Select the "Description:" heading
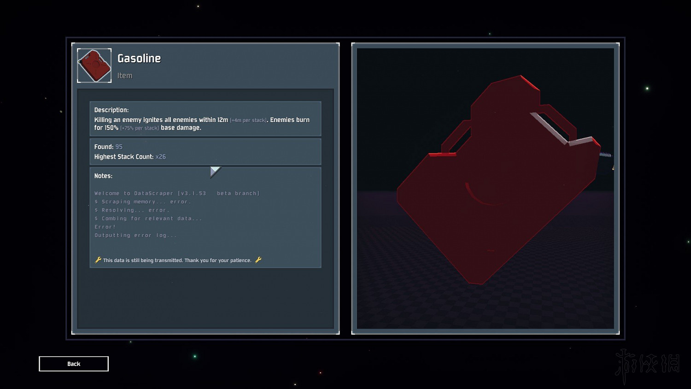The height and width of the screenshot is (389, 691). (111, 110)
